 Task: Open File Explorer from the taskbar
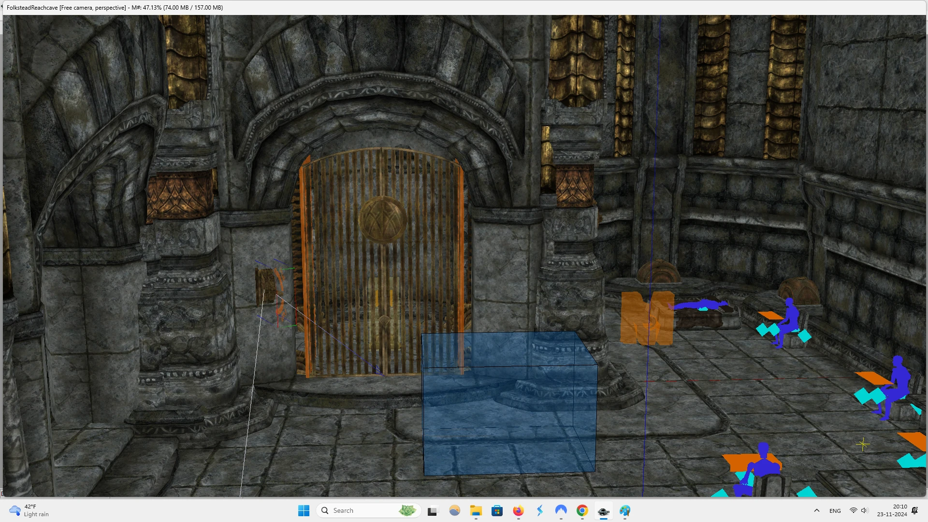click(476, 510)
